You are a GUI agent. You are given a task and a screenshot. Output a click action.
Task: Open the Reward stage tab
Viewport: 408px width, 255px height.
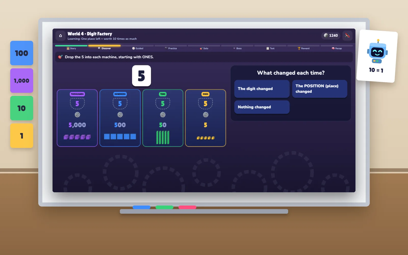click(303, 48)
